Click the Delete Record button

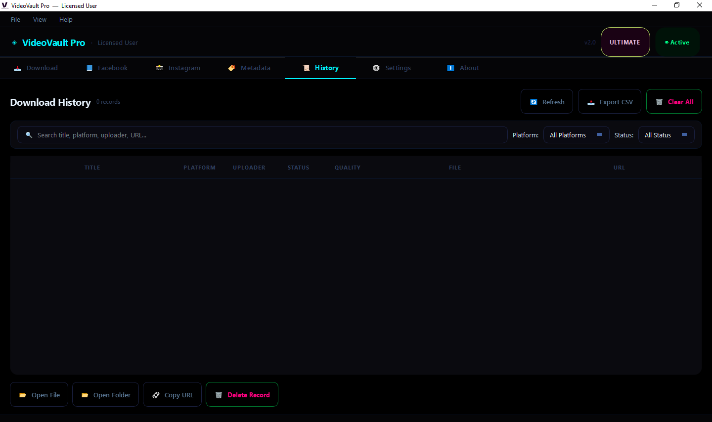[x=242, y=395]
